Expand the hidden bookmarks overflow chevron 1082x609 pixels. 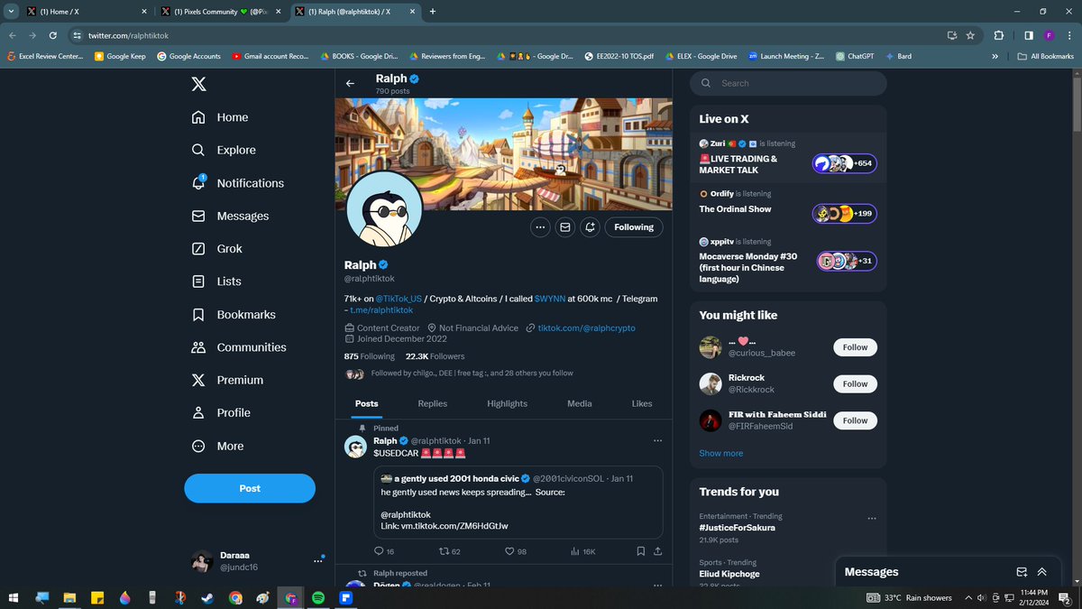[x=995, y=56]
